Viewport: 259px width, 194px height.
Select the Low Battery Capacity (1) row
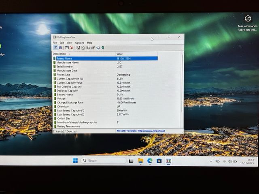(x=105, y=110)
